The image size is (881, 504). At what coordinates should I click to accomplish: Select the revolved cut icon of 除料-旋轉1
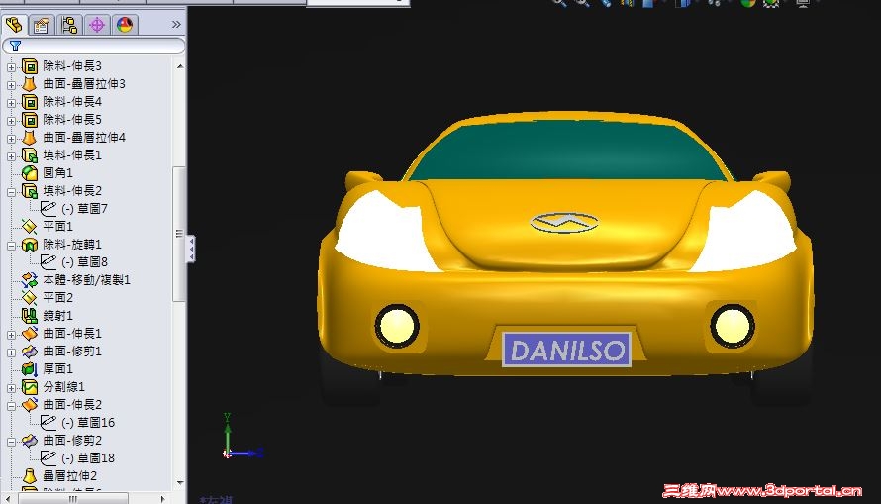click(x=30, y=245)
